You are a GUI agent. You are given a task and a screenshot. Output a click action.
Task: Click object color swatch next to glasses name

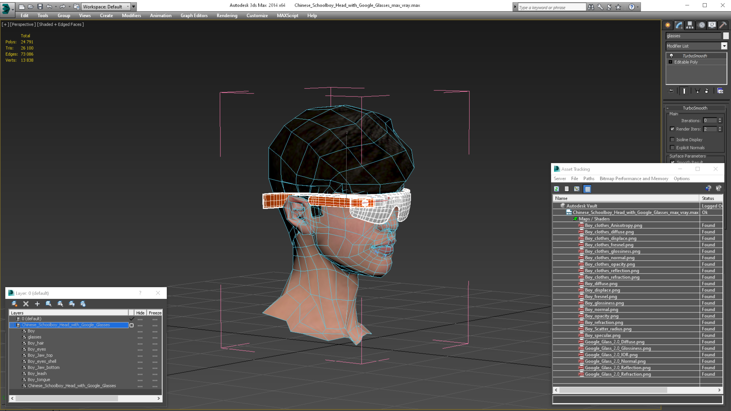(726, 36)
